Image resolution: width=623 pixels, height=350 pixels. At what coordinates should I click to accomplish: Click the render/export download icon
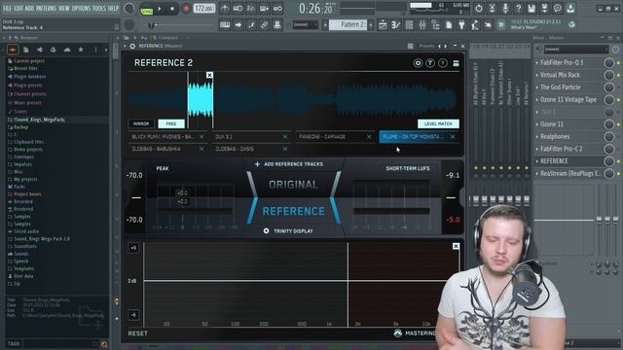coord(570,8)
